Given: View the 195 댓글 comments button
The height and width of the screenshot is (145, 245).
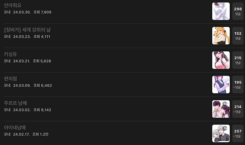Looking at the screenshot, I should point(238,85).
